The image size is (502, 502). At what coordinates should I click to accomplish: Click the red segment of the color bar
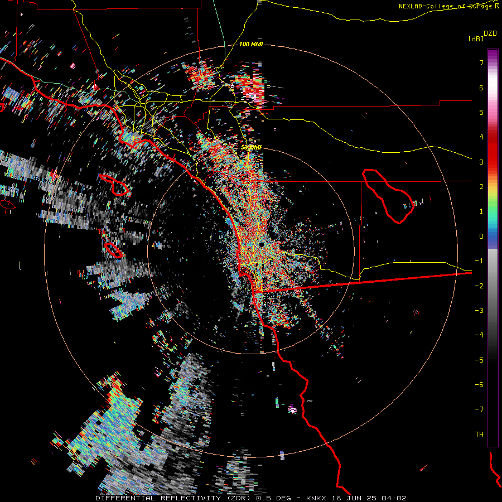[493, 151]
